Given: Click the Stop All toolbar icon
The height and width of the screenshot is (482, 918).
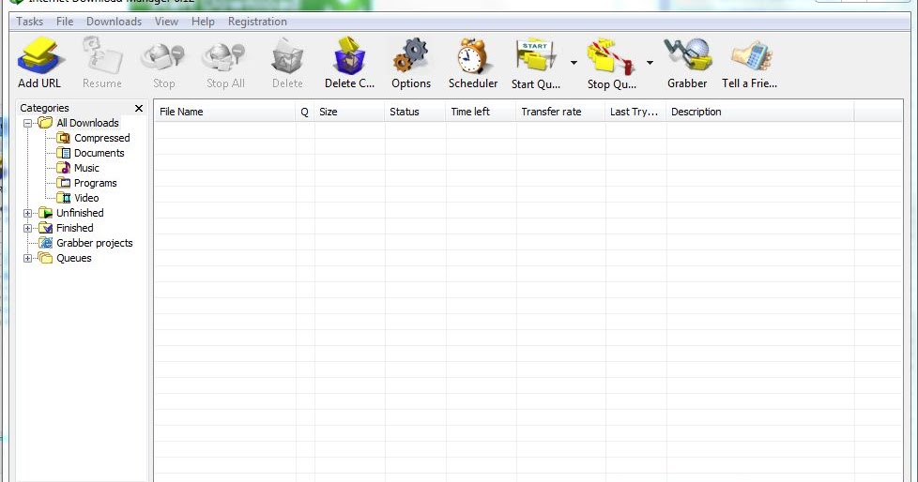Looking at the screenshot, I should pos(224,57).
